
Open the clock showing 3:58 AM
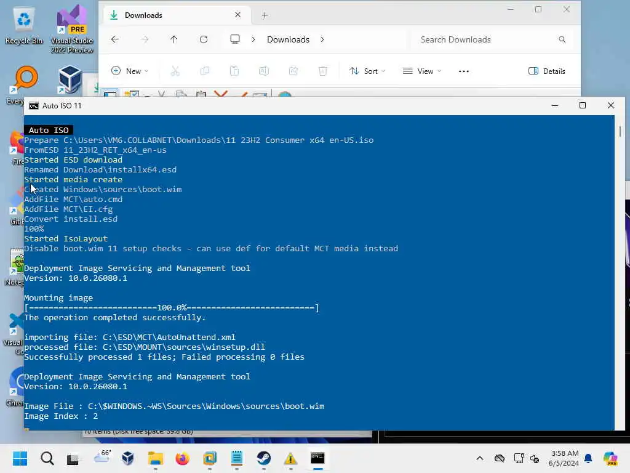[564, 458]
